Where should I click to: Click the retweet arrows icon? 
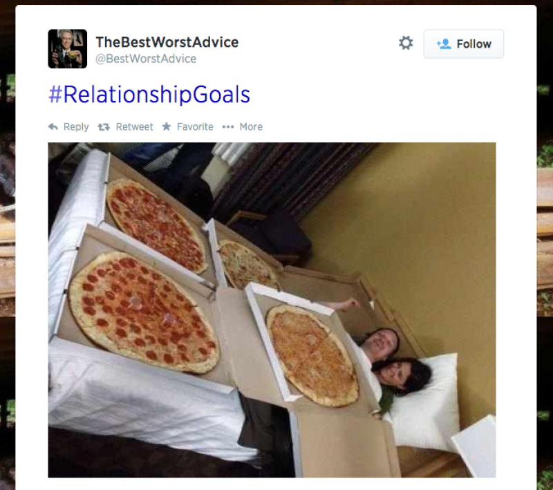tap(104, 127)
